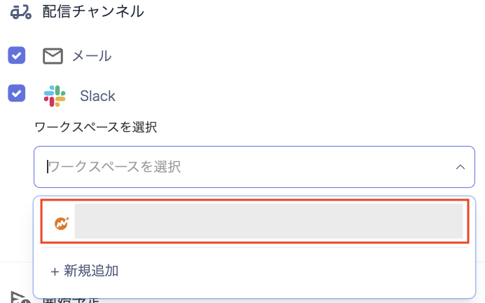
Task: Select the highlighted workspace option
Action: click(x=252, y=223)
